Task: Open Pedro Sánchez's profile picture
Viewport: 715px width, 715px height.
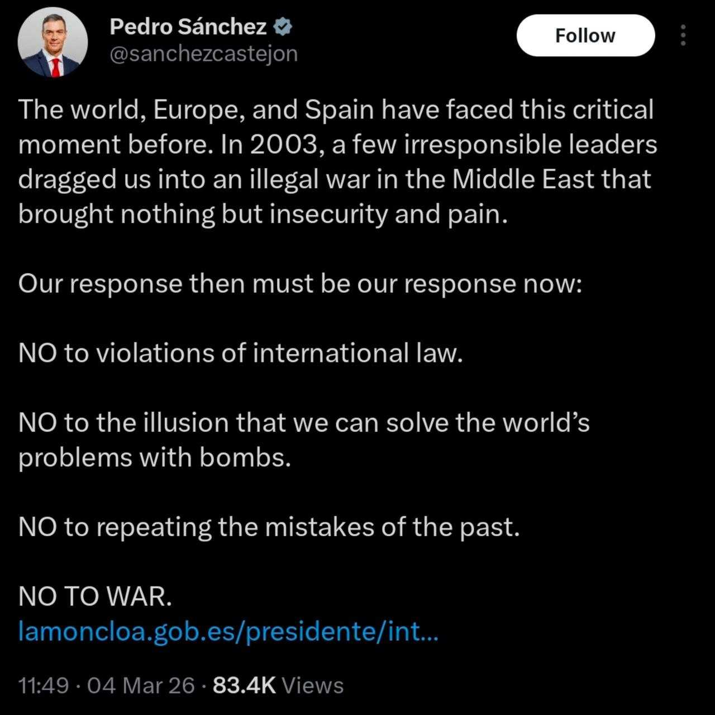Action: point(53,42)
